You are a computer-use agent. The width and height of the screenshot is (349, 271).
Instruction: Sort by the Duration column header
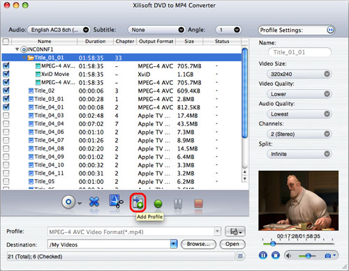tap(95, 41)
